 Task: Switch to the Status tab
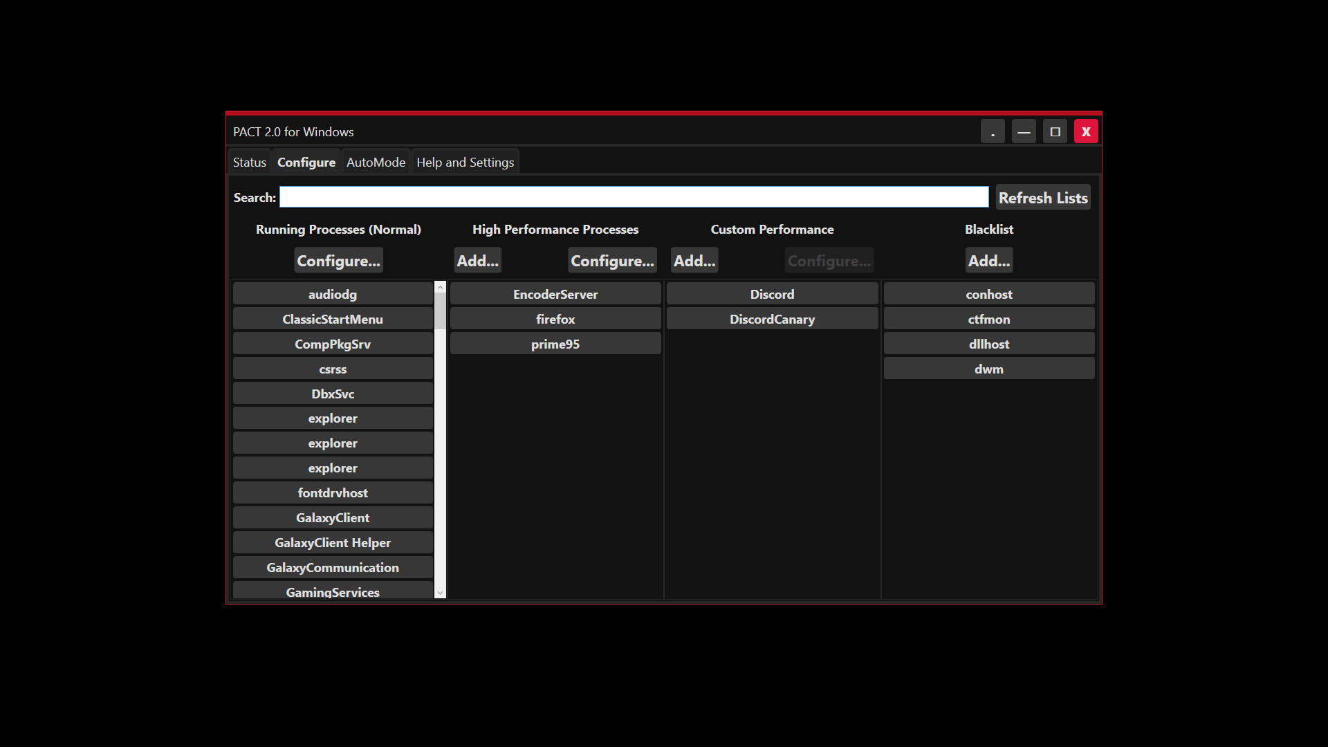(x=249, y=162)
